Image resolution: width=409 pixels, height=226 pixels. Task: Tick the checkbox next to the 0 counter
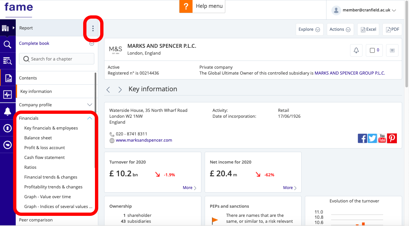(x=372, y=50)
